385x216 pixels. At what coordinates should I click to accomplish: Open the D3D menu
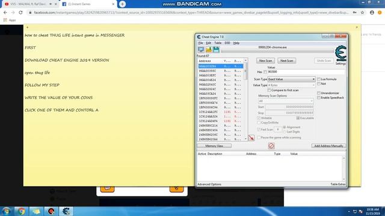tap(227, 43)
